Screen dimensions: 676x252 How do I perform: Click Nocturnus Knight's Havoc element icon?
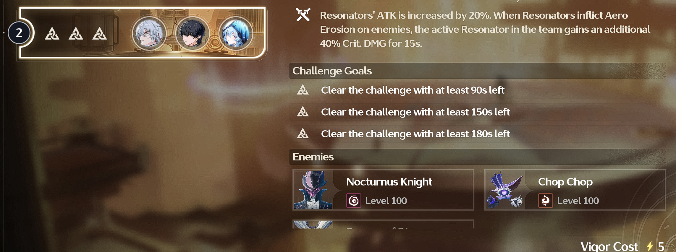click(354, 201)
